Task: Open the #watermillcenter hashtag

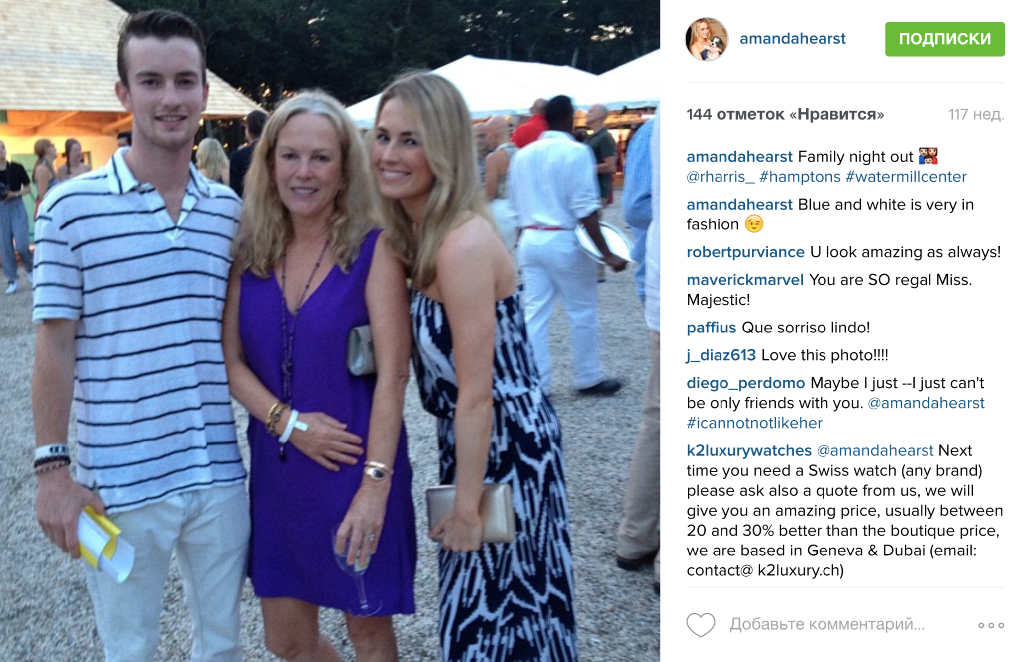Action: tap(906, 177)
